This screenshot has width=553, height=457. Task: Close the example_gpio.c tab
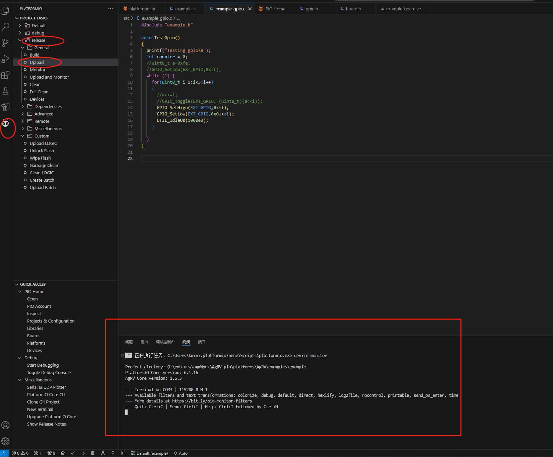pos(250,9)
